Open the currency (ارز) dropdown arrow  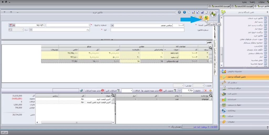tap(31, 30)
